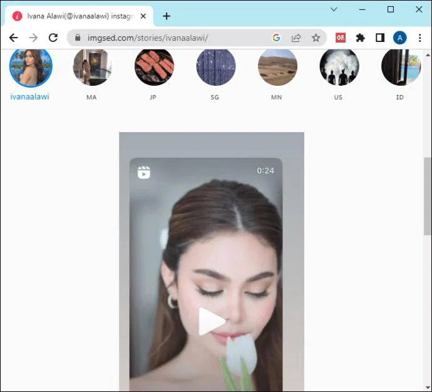Click the ivanaalawi username link
This screenshot has height=392, width=432.
(30, 96)
